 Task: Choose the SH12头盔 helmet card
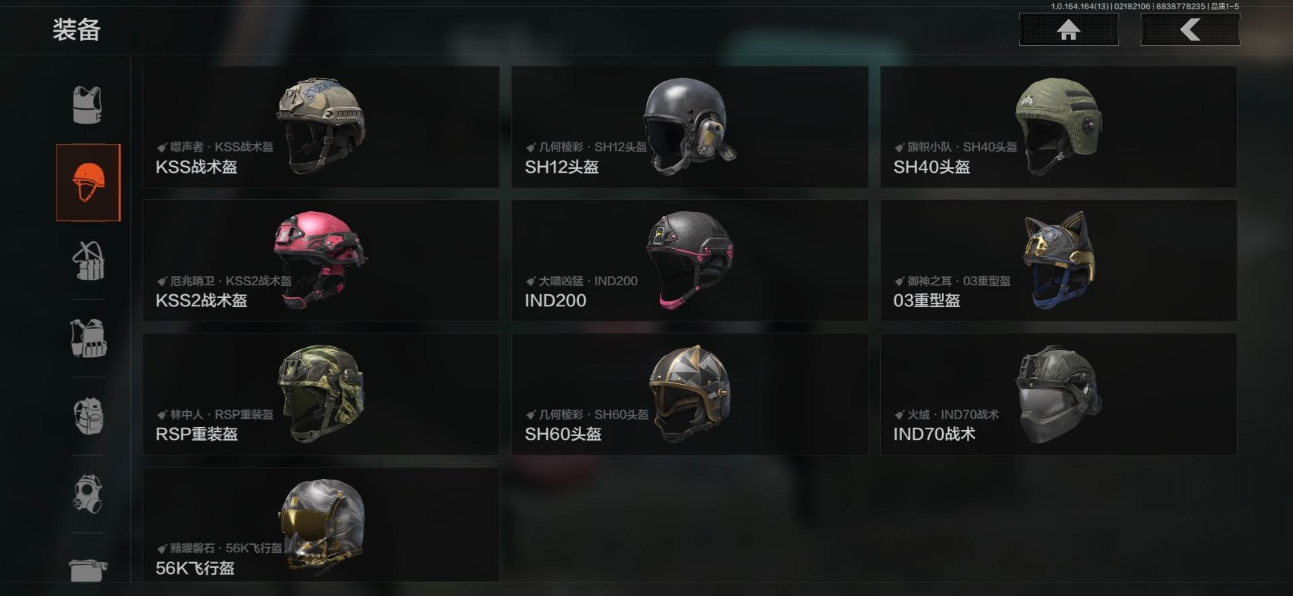(x=690, y=126)
